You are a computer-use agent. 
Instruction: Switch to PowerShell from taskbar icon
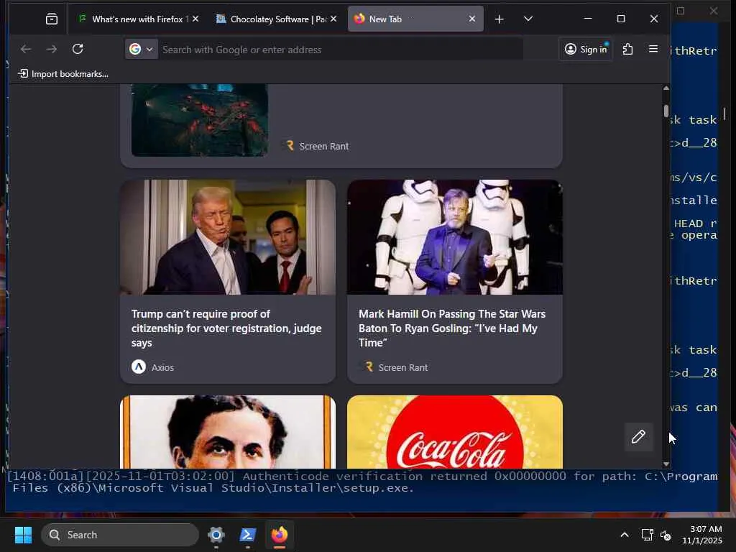click(247, 535)
